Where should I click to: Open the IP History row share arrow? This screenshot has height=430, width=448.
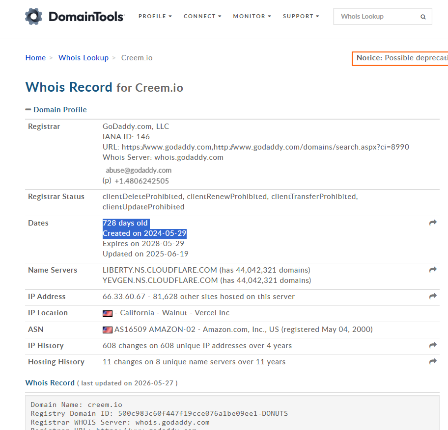pyautogui.click(x=433, y=345)
